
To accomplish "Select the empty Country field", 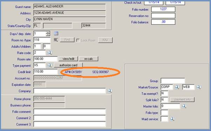I will click(57, 26).
